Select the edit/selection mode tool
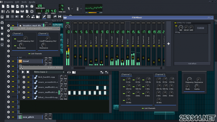The height and width of the screenshot is (122, 217). (49, 17)
